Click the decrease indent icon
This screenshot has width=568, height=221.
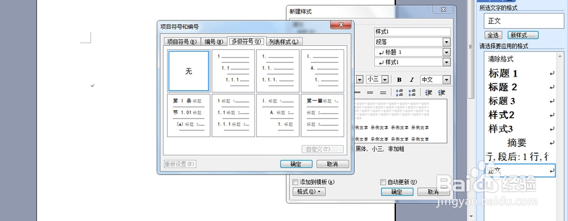[429, 93]
